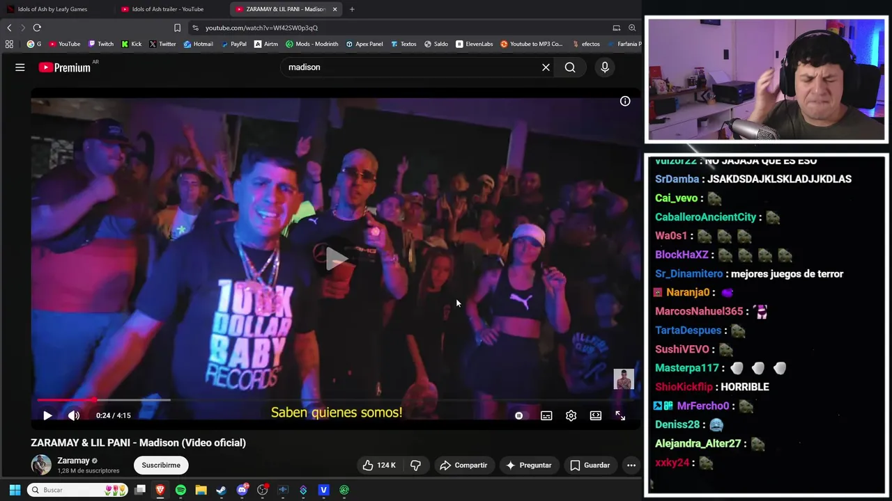892x501 pixels.
Task: Click the video title ZARAMAY & LIL PANI - Madison
Action: 138,443
